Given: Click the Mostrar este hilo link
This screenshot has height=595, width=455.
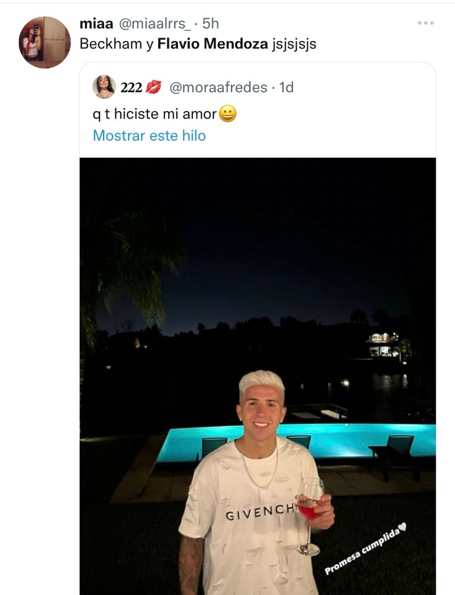Looking at the screenshot, I should point(149,136).
